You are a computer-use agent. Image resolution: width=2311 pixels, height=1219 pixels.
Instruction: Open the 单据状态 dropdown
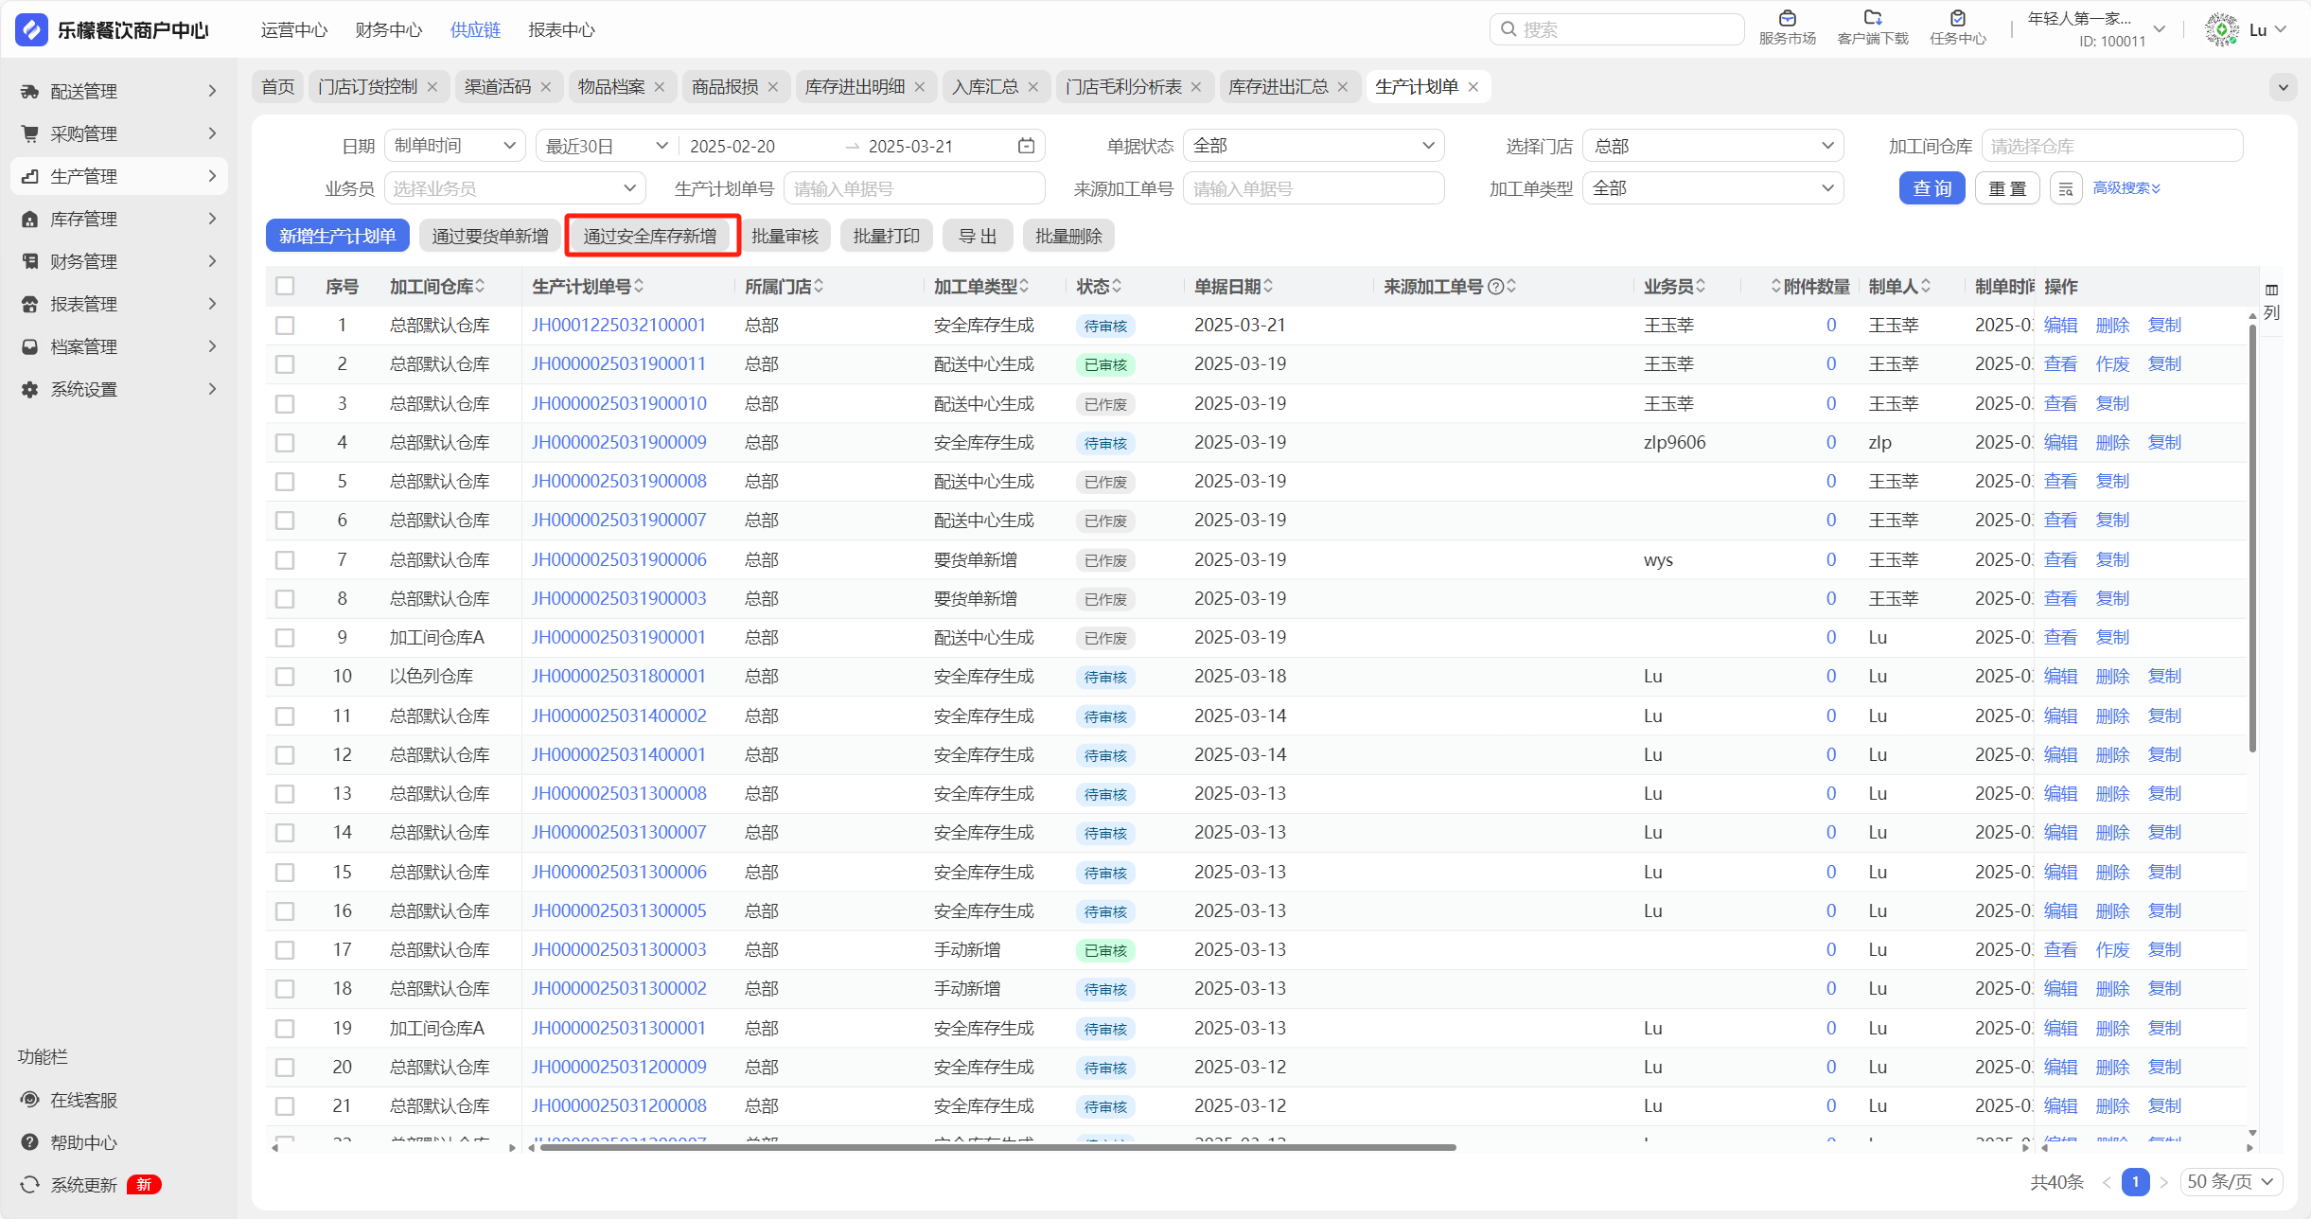[x=1313, y=146]
